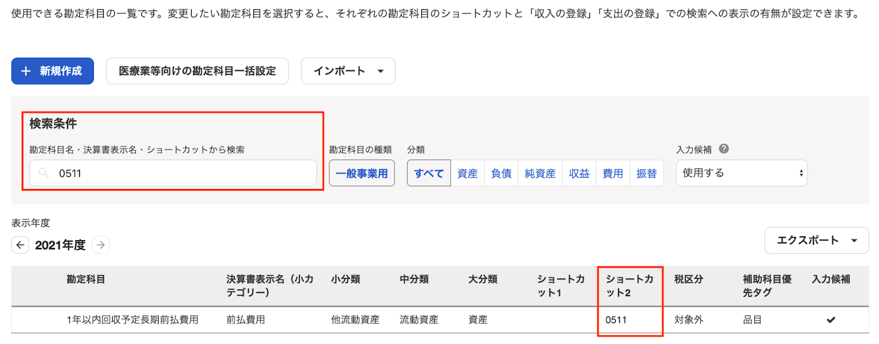Go to next fiscal year arrow

click(x=101, y=245)
